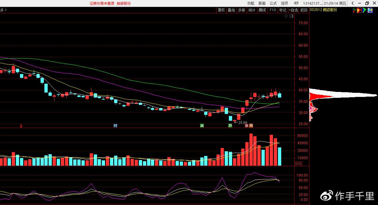Image resolution: width=378 pixels, height=205 pixels.
Task: Click the clock 21:29:14 周五
Action: click(335, 3)
